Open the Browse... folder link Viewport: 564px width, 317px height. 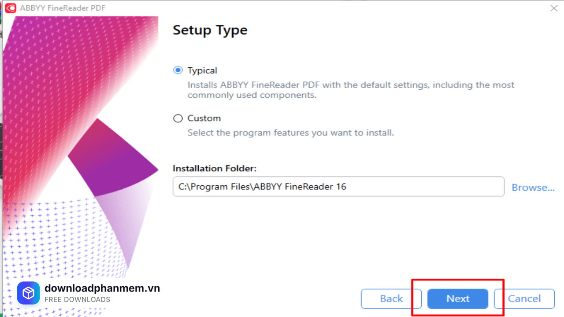coord(533,188)
